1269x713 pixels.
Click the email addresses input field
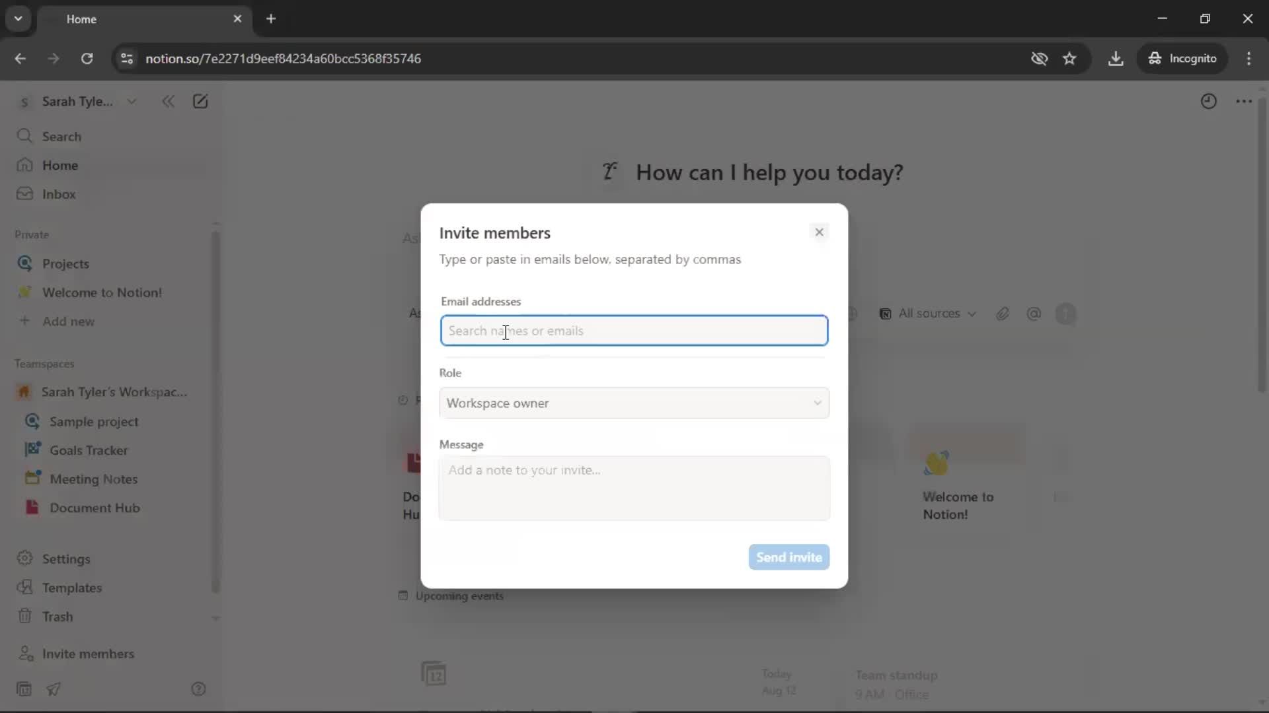pyautogui.click(x=634, y=331)
